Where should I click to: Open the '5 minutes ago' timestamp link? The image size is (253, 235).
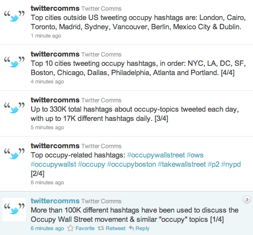[x=47, y=127]
